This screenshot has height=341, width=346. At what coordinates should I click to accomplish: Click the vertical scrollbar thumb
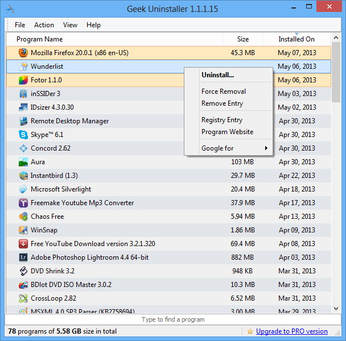(x=336, y=72)
